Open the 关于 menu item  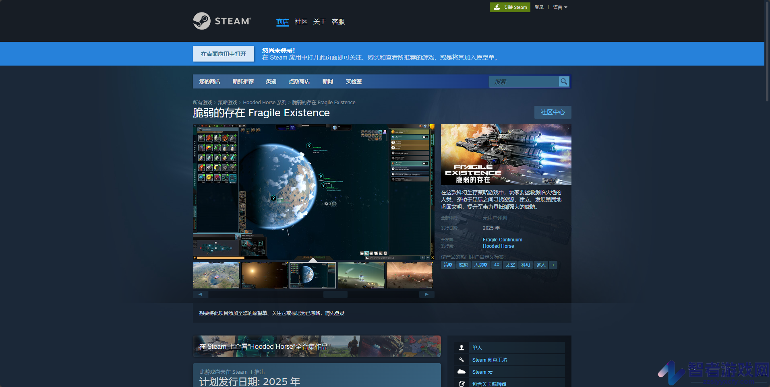coord(320,22)
